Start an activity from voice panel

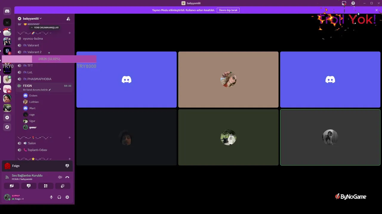(46, 186)
